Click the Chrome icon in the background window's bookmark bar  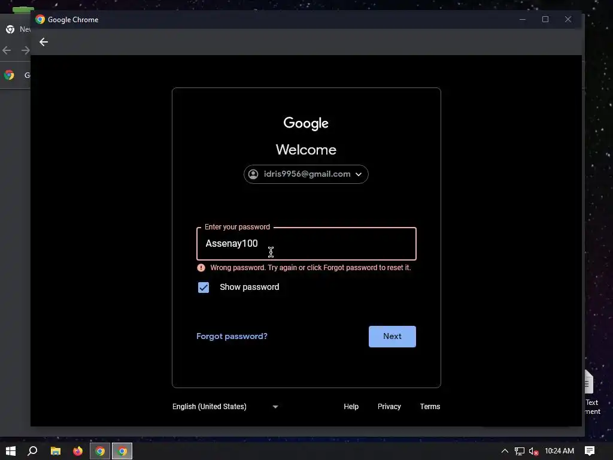point(9,75)
